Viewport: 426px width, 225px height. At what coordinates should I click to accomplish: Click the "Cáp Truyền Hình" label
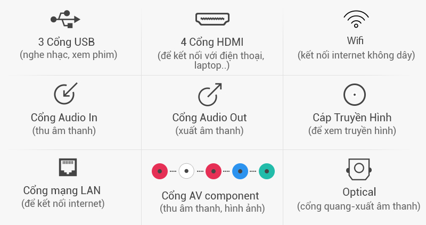click(352, 118)
